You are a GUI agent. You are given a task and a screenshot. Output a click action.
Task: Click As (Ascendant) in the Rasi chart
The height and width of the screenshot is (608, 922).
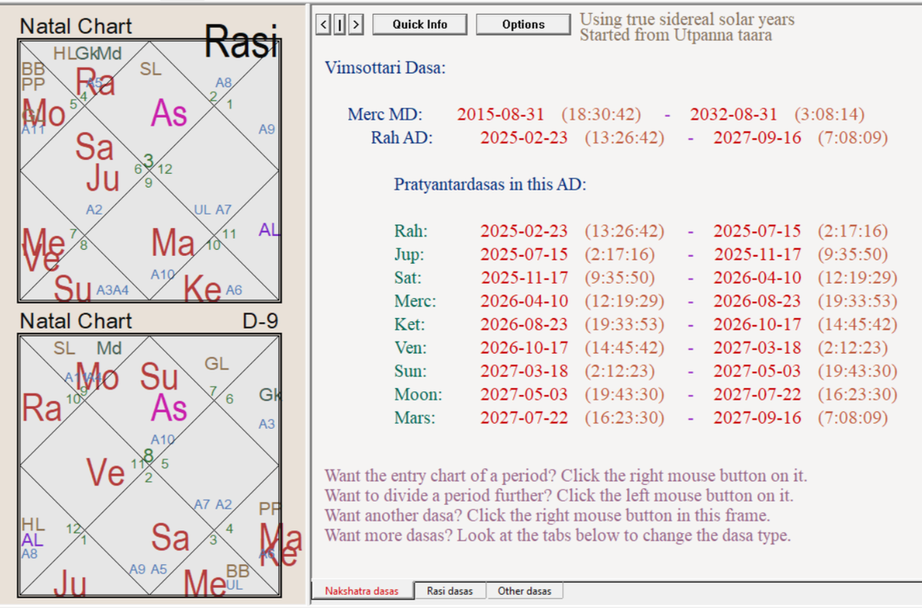pos(169,114)
